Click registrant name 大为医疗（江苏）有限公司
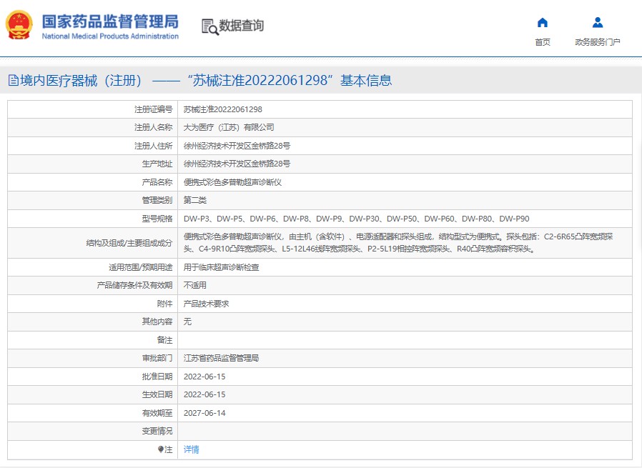 [x=229, y=127]
